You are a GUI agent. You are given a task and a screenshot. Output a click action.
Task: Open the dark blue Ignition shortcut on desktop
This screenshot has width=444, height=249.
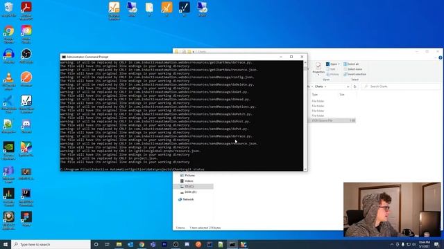coord(185,9)
